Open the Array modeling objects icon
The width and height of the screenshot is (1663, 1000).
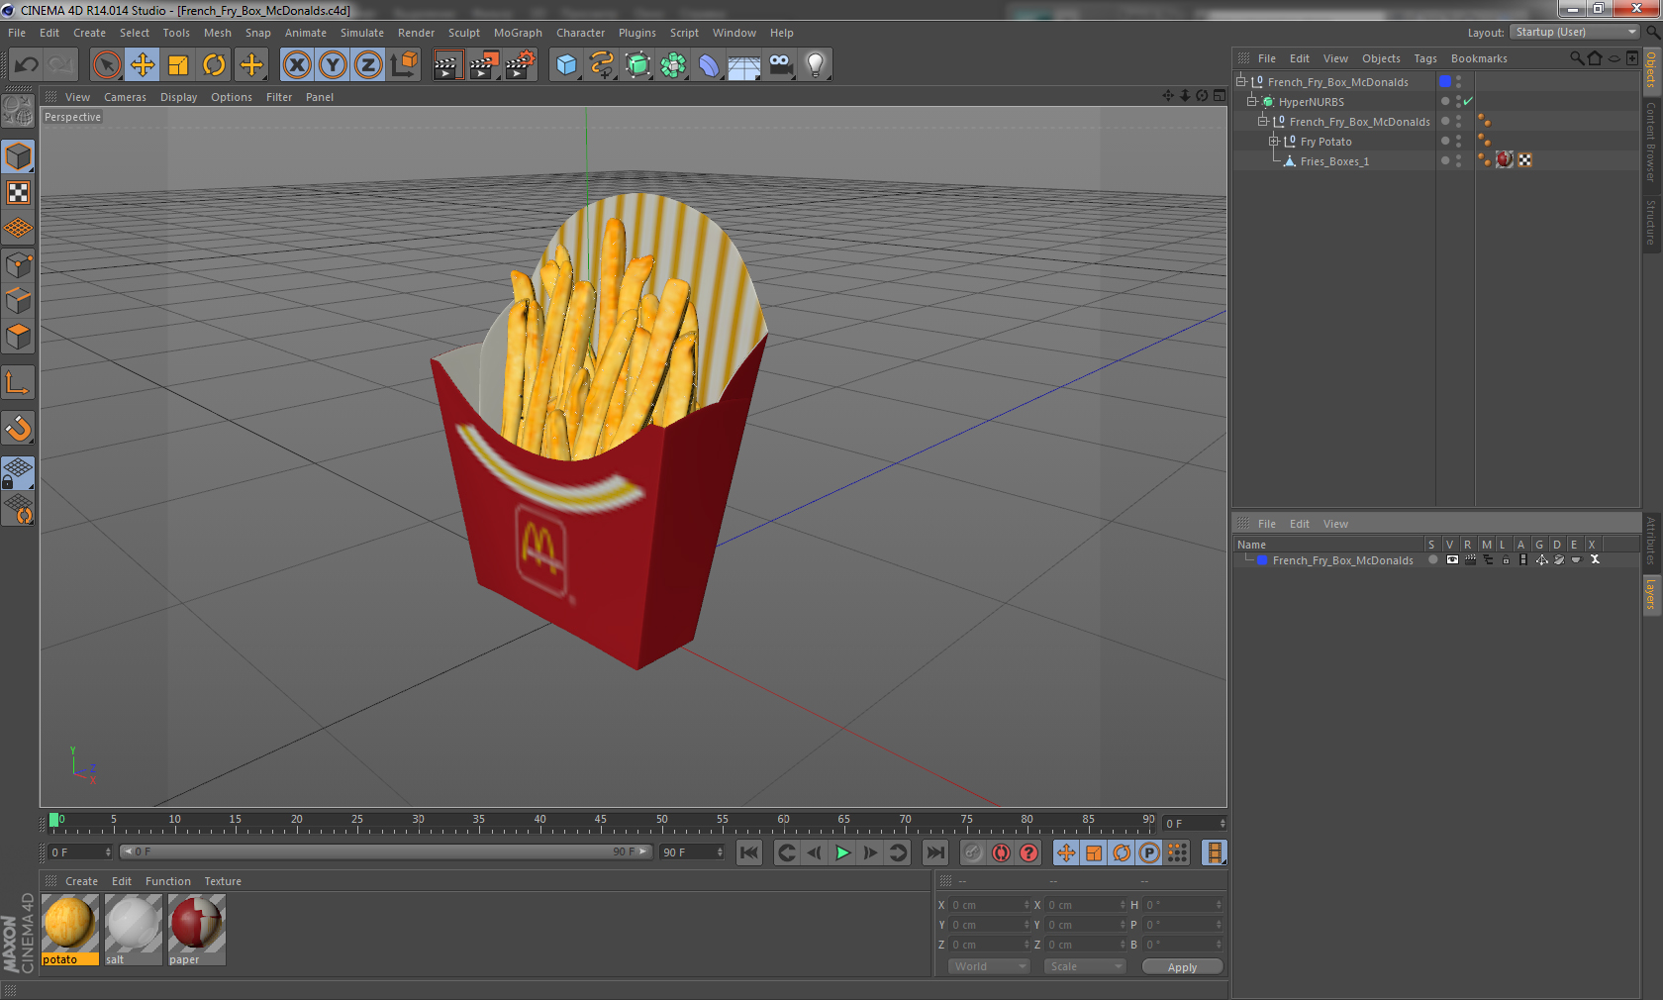tap(673, 65)
